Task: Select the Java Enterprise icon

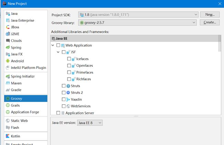Action: (x=8, y=20)
